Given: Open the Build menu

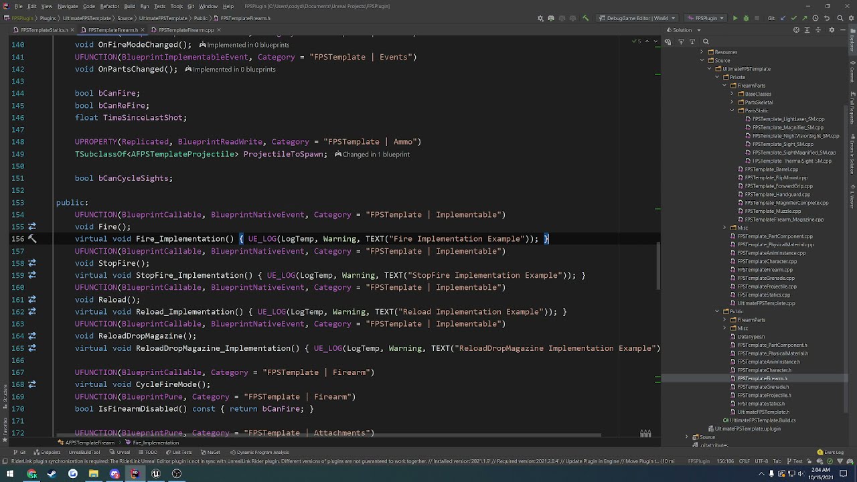Looking at the screenshot, I should click(x=130, y=6).
